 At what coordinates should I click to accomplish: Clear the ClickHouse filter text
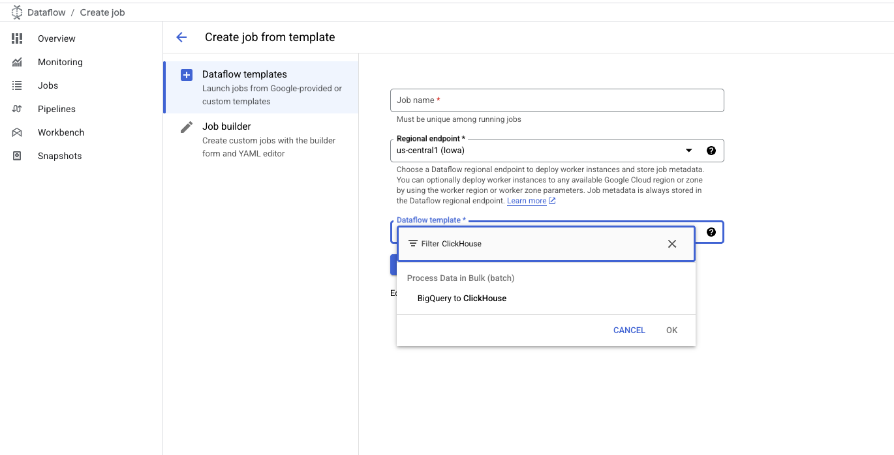(671, 243)
